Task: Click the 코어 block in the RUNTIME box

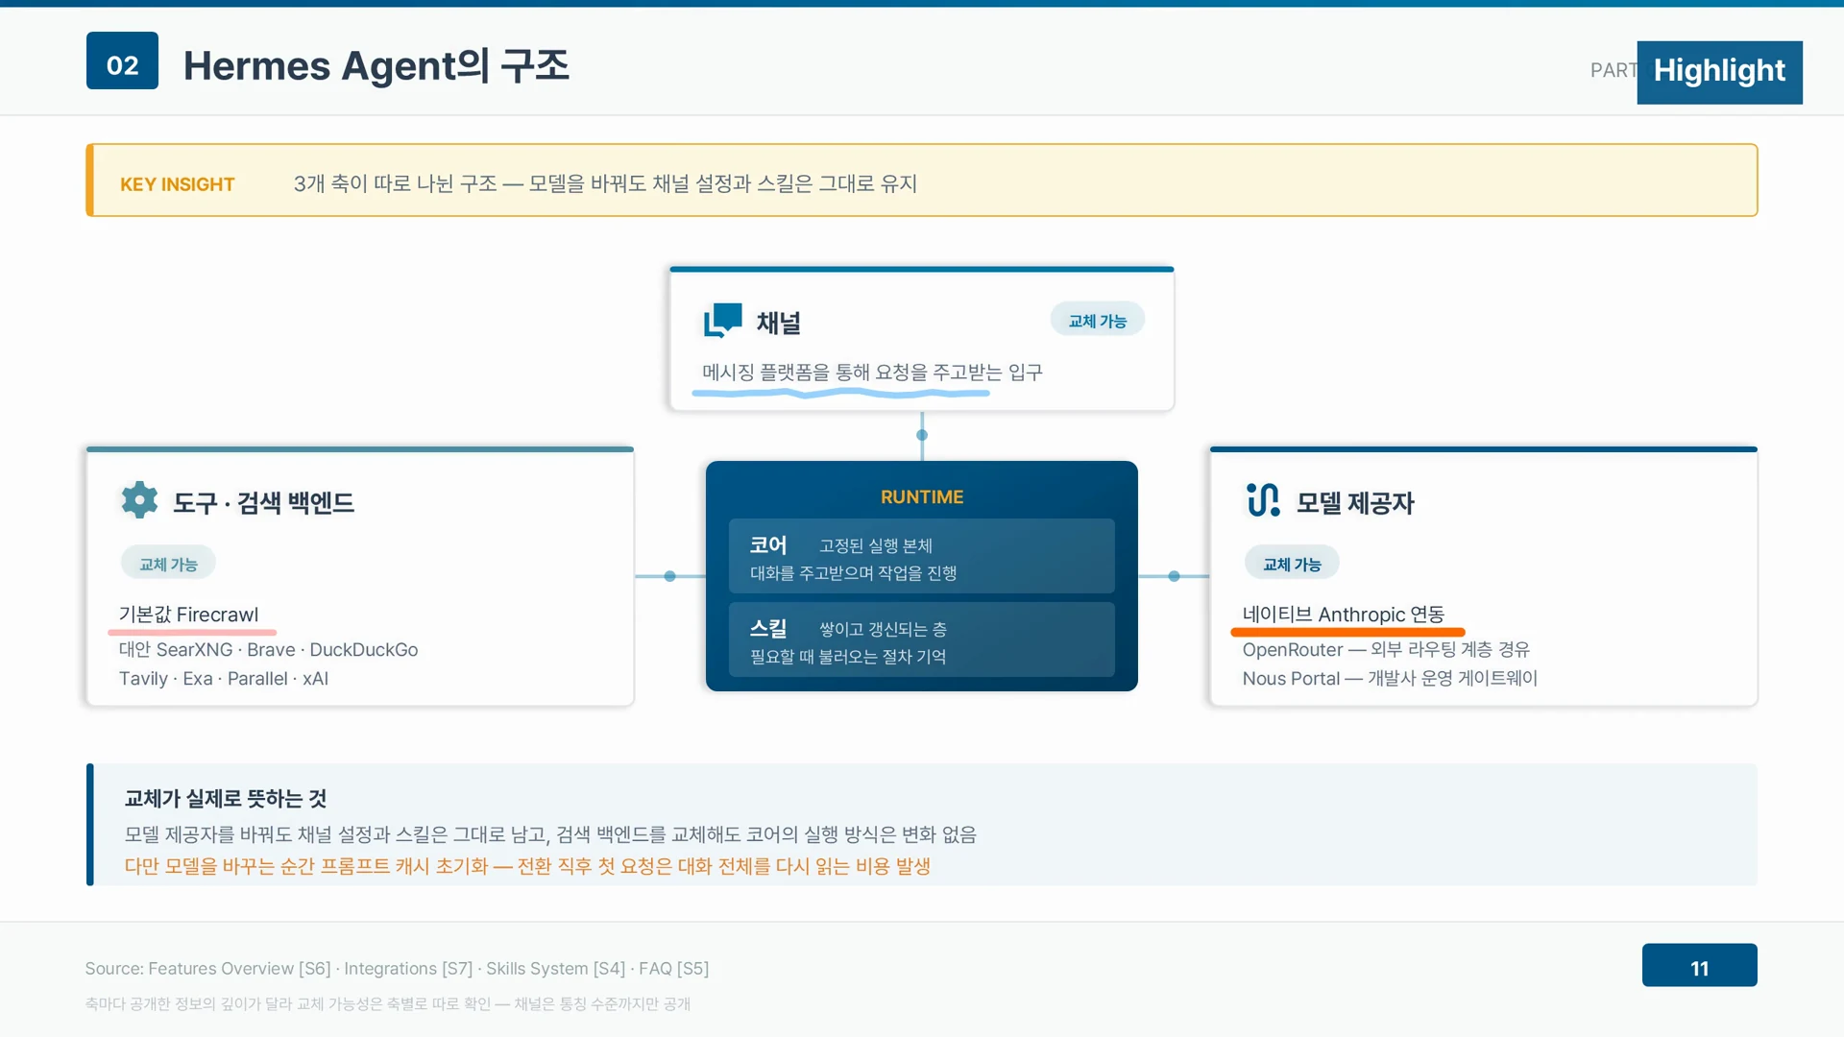Action: tap(921, 557)
